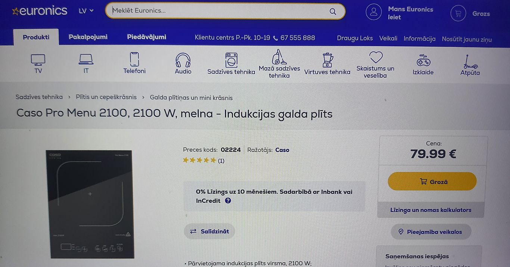The height and width of the screenshot is (267, 510).
Task: Open the Izklaide gamepad category
Action: (x=423, y=60)
